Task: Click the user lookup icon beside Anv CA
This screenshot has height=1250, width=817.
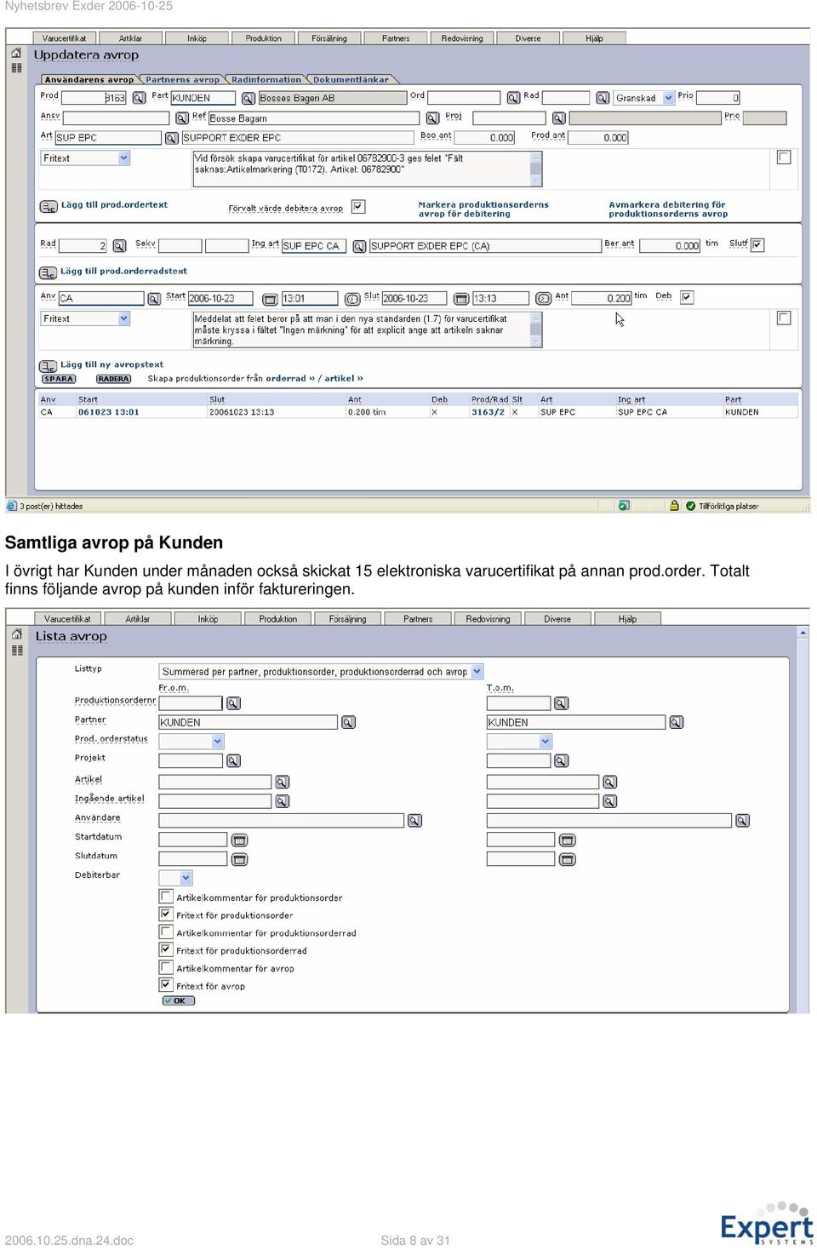Action: tap(154, 299)
